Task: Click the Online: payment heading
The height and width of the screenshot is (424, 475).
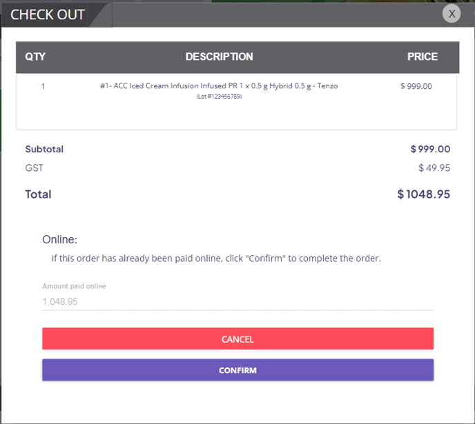Action: [x=59, y=239]
